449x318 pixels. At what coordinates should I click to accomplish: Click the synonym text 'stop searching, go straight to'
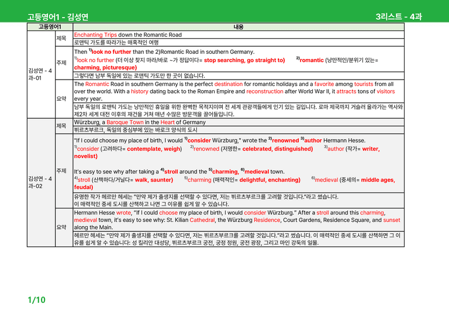[243, 60]
